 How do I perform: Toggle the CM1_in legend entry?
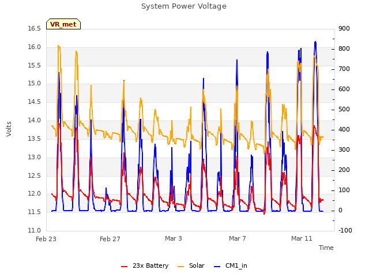point(231,265)
